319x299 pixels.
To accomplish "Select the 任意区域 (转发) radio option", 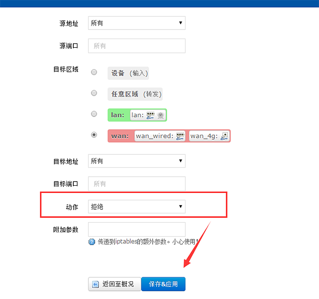I will (x=94, y=93).
